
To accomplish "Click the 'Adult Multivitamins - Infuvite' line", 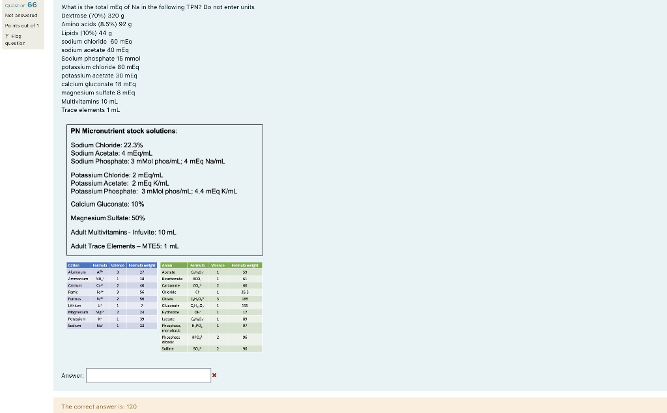I will 123,233.
